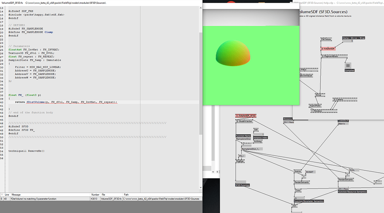Select the Camera module node
Screen dimensions: 384x213
[339, 100]
